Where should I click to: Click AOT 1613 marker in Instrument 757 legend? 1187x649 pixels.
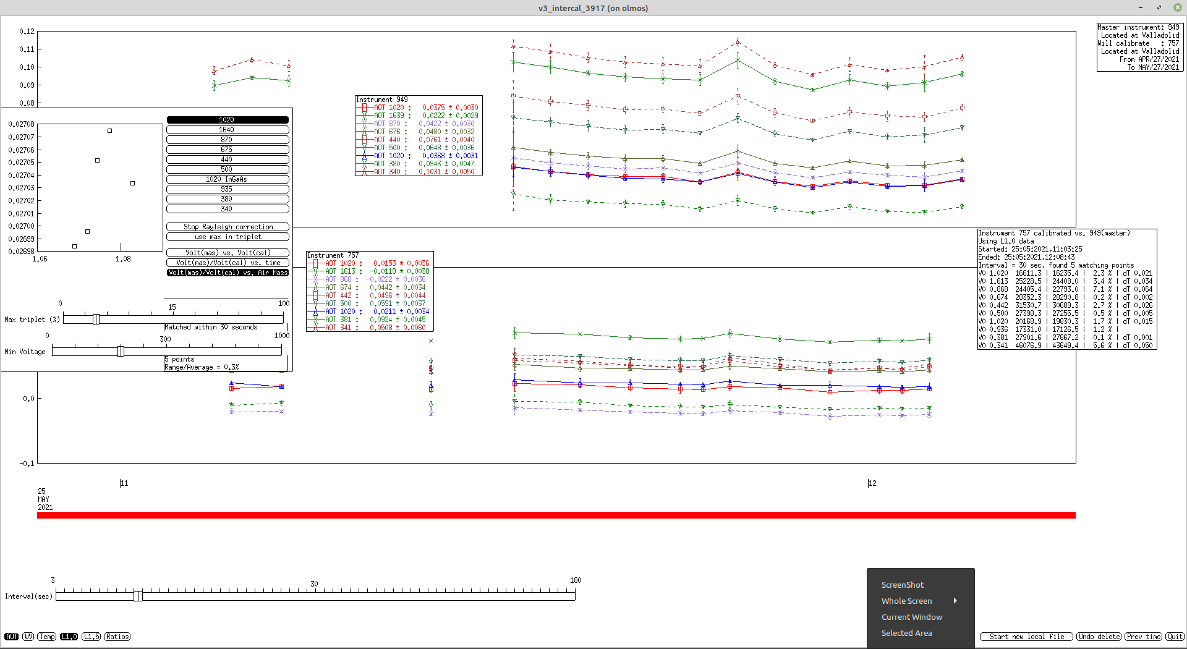[x=315, y=271]
